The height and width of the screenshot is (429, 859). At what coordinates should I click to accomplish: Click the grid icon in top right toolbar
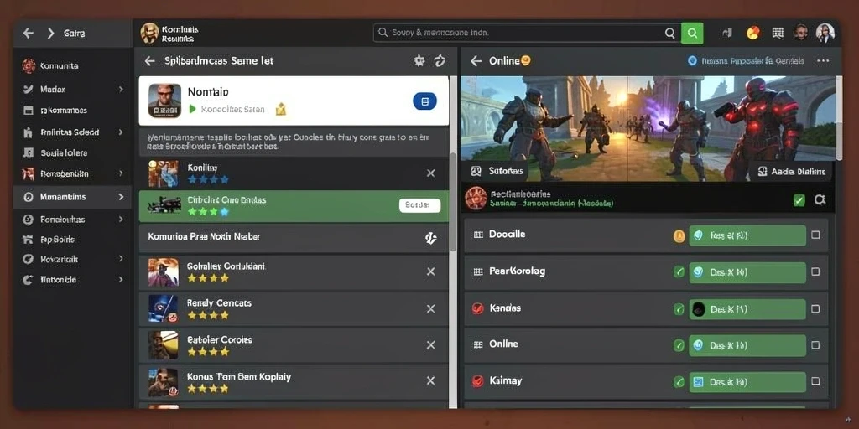click(778, 33)
